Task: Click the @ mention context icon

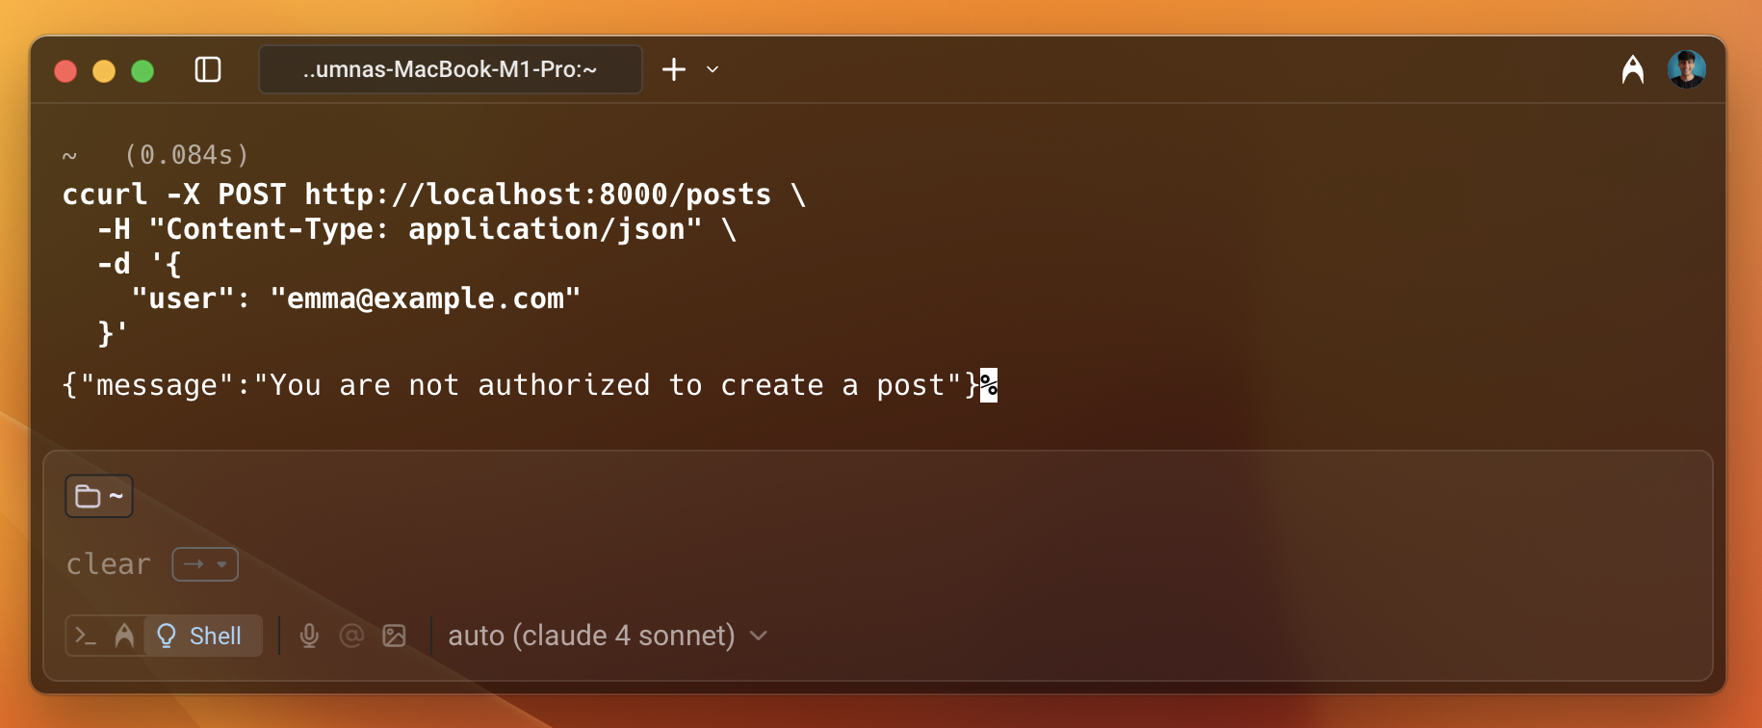Action: [x=351, y=636]
